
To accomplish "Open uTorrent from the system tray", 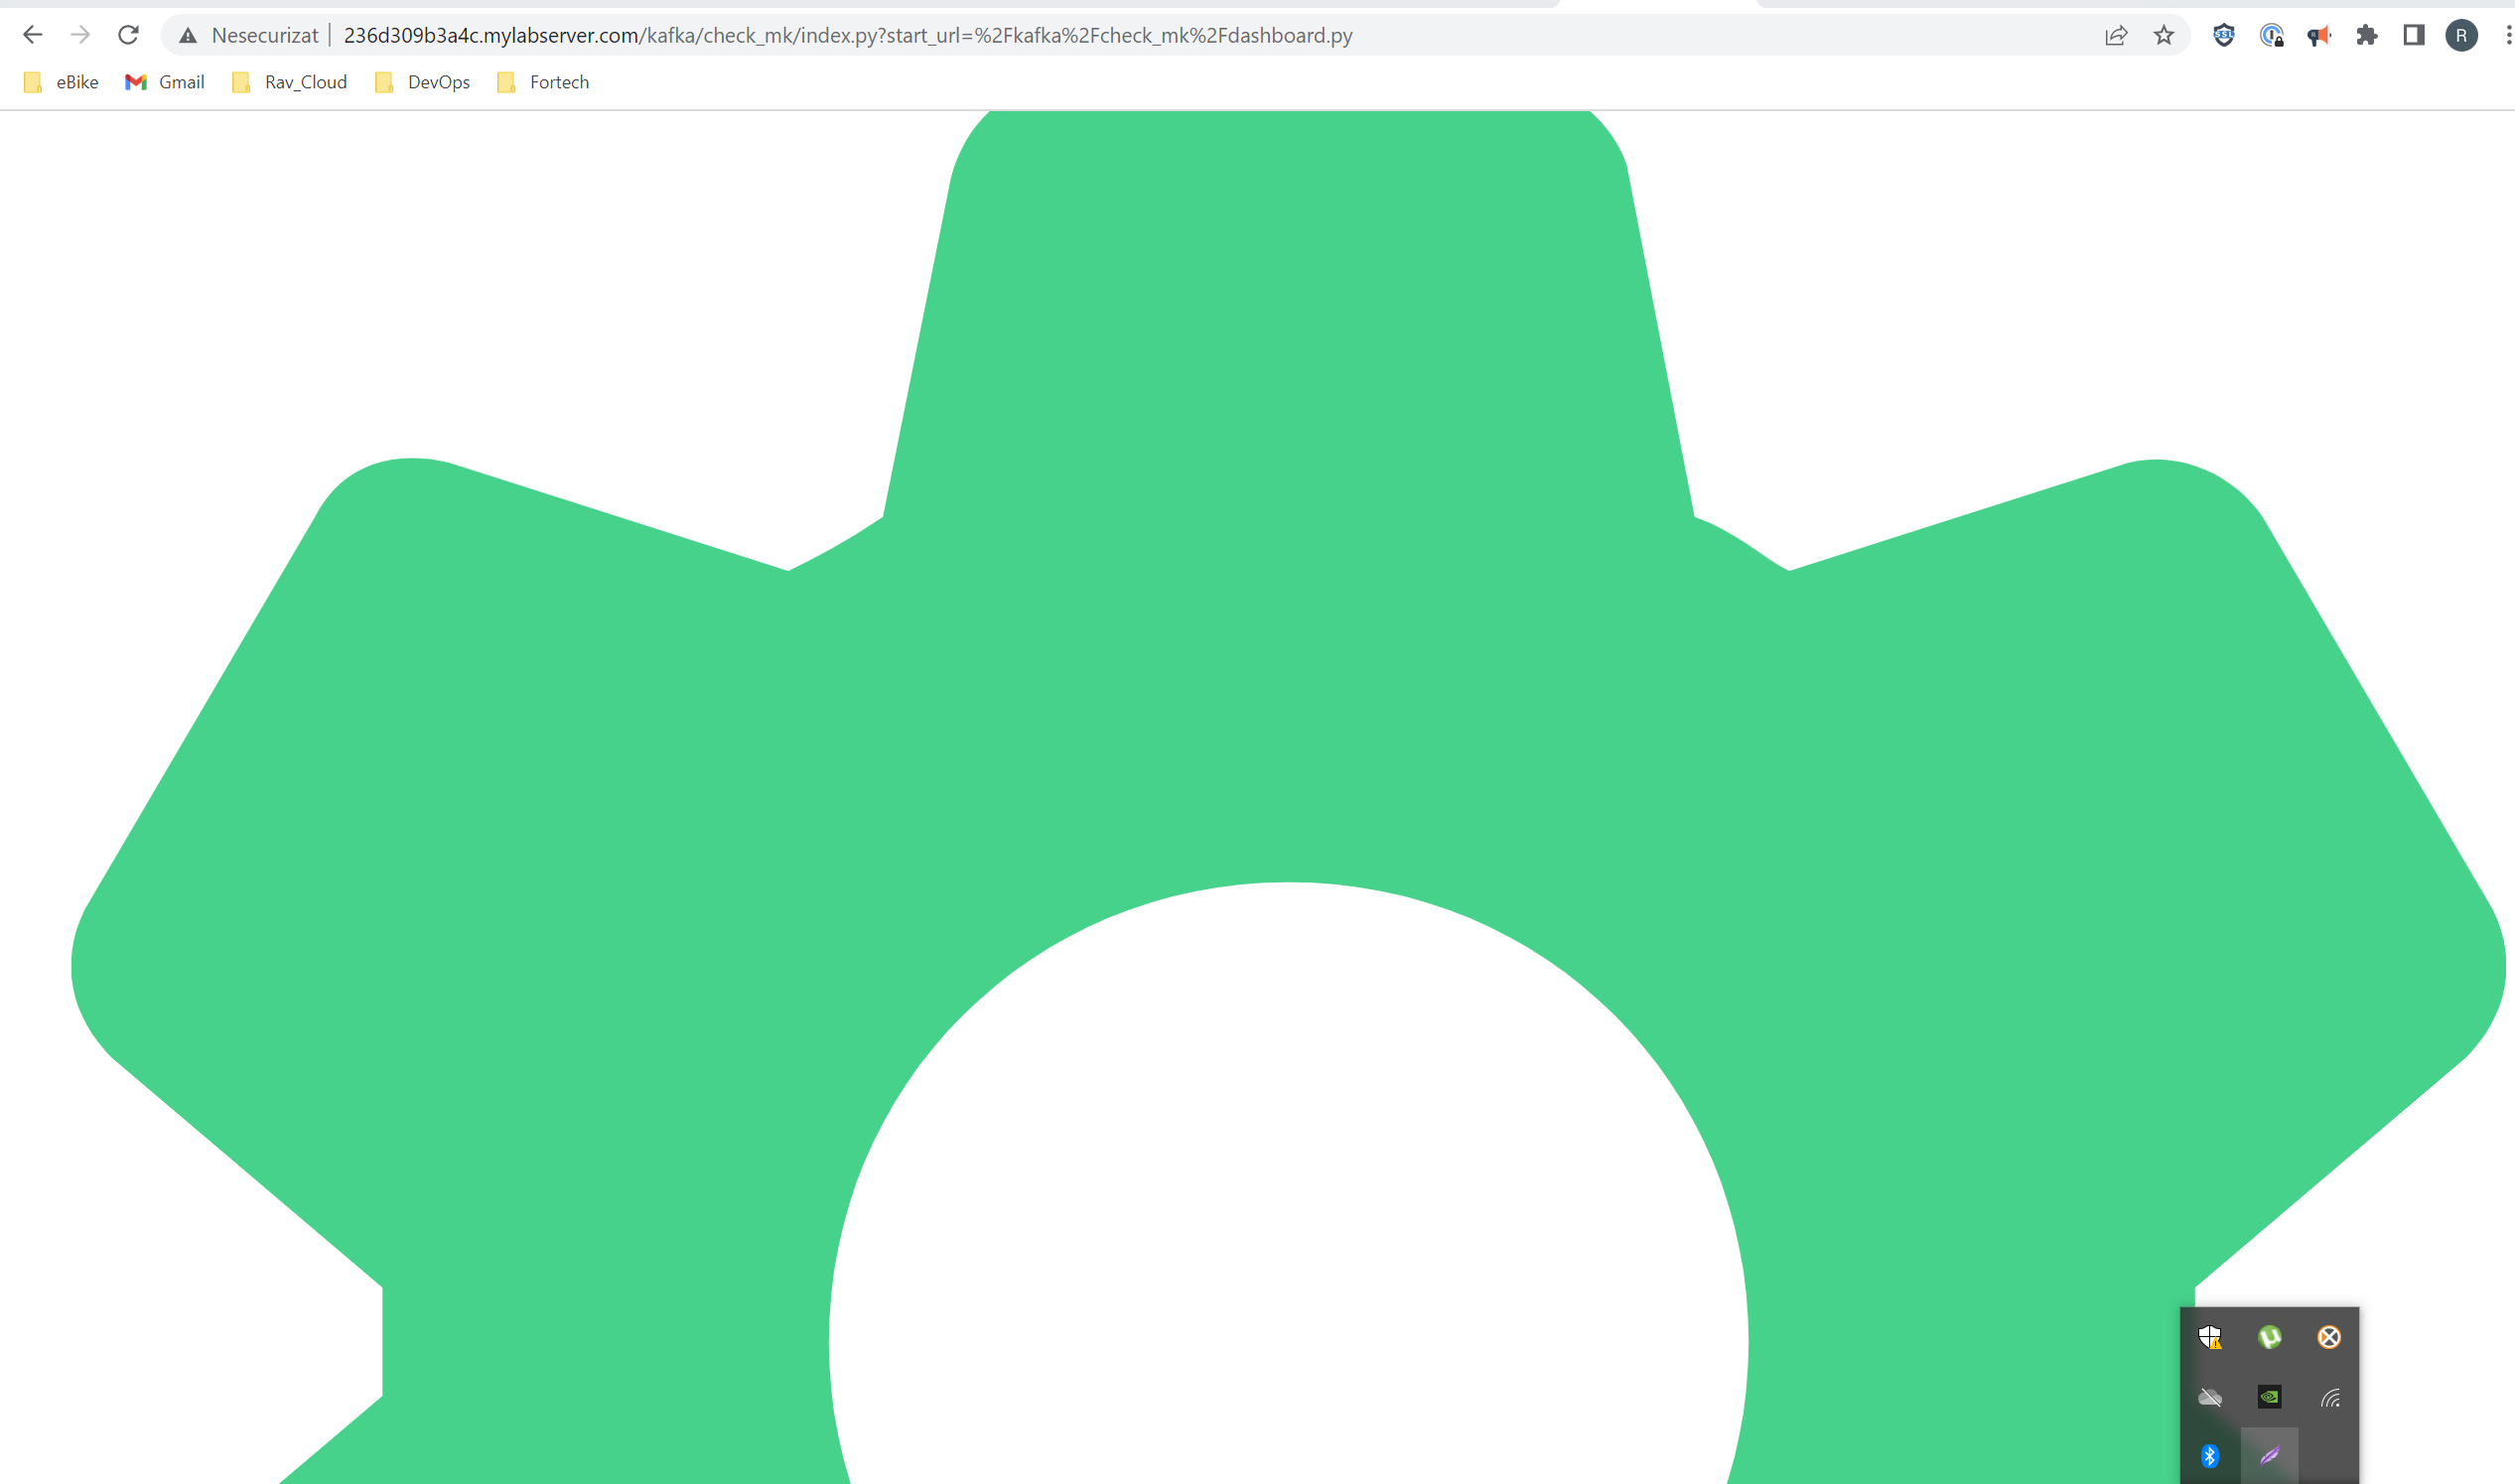I will [x=2269, y=1337].
